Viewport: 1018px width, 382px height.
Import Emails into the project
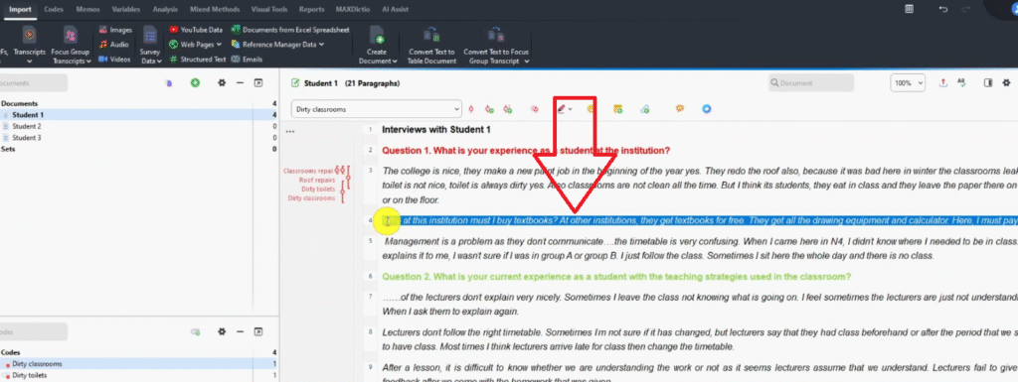click(x=247, y=59)
